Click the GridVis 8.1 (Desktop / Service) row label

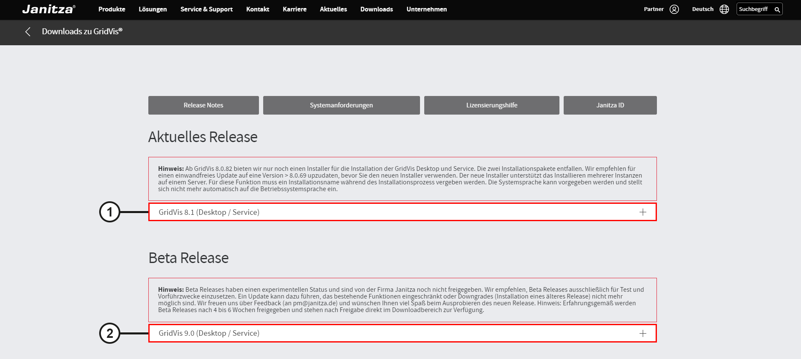(209, 212)
